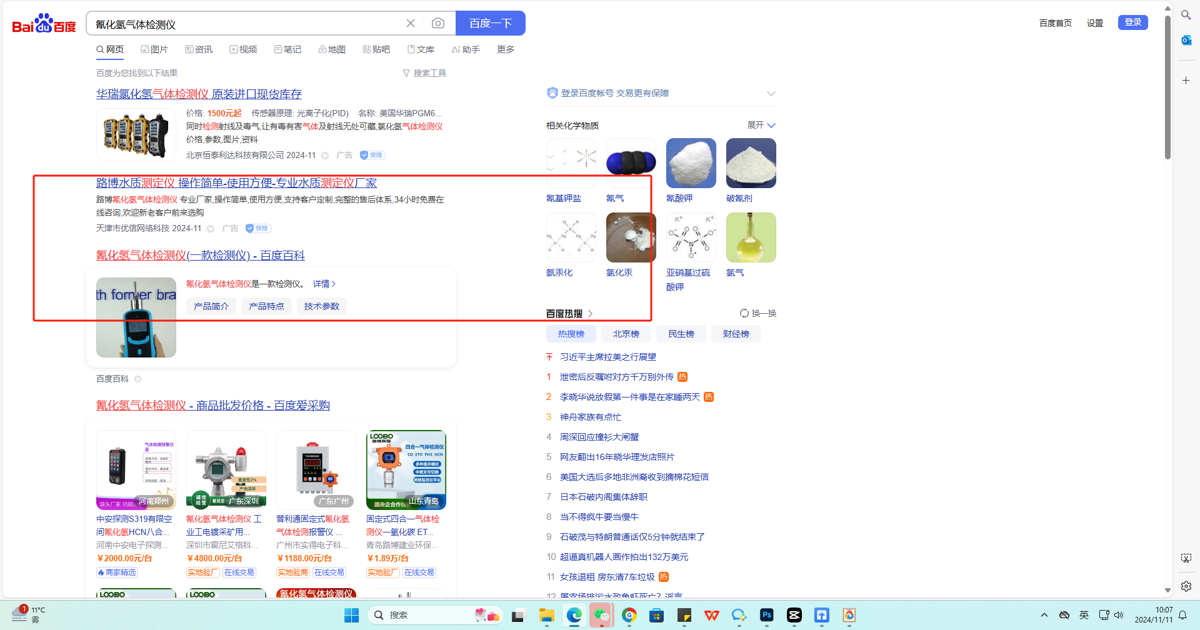Select the 财经榜 hot list tab

coord(736,334)
